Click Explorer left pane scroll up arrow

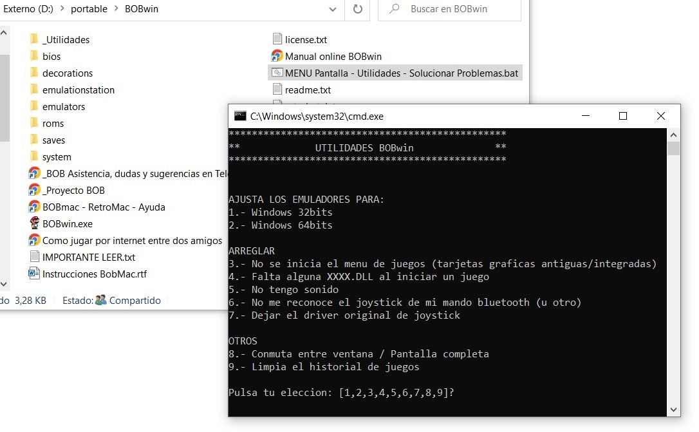coord(4,33)
